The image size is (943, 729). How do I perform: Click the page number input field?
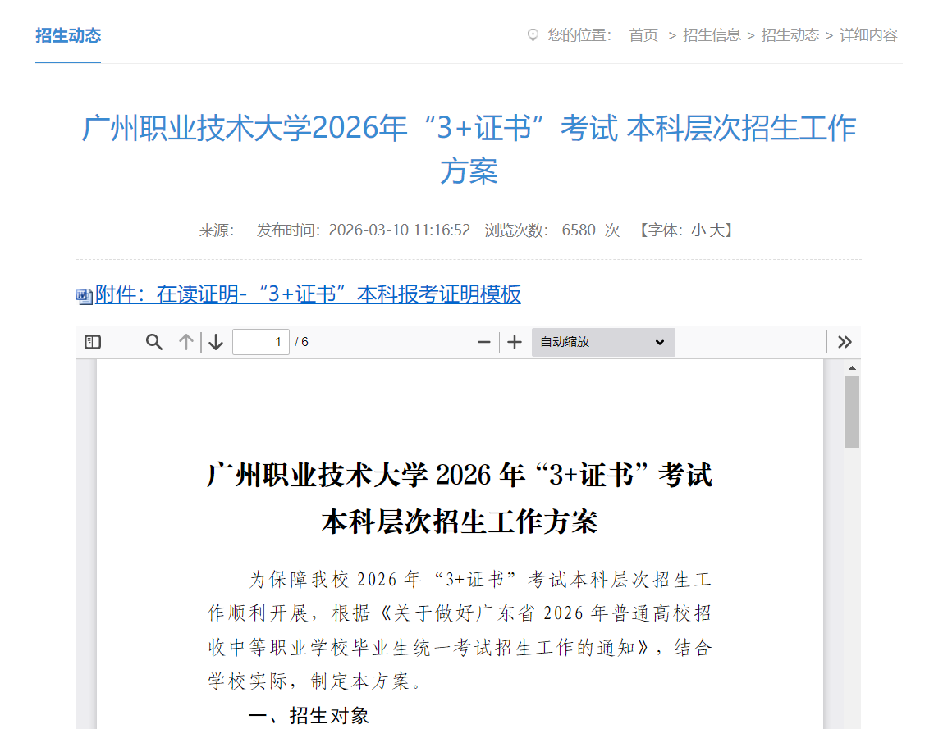[261, 342]
